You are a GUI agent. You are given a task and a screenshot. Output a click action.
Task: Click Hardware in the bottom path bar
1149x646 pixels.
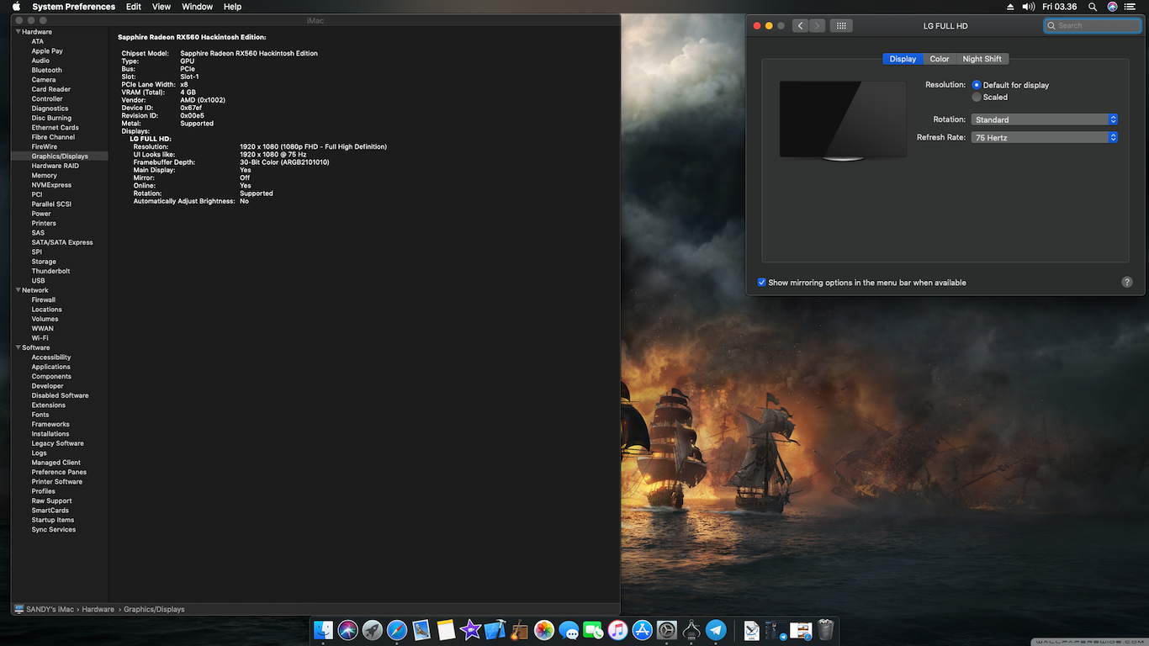98,609
